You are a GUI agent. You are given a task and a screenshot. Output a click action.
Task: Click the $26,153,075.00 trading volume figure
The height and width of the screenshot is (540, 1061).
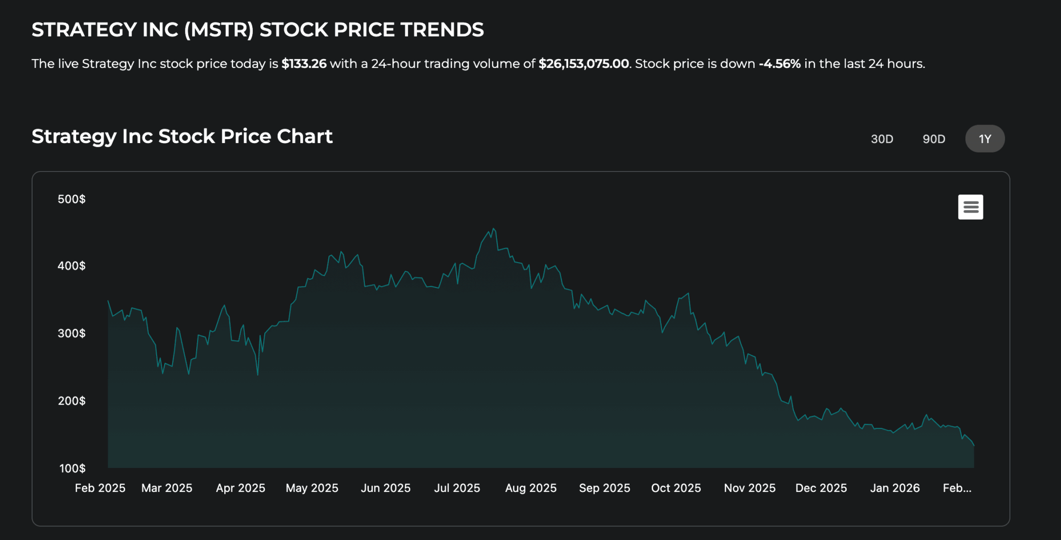584,64
